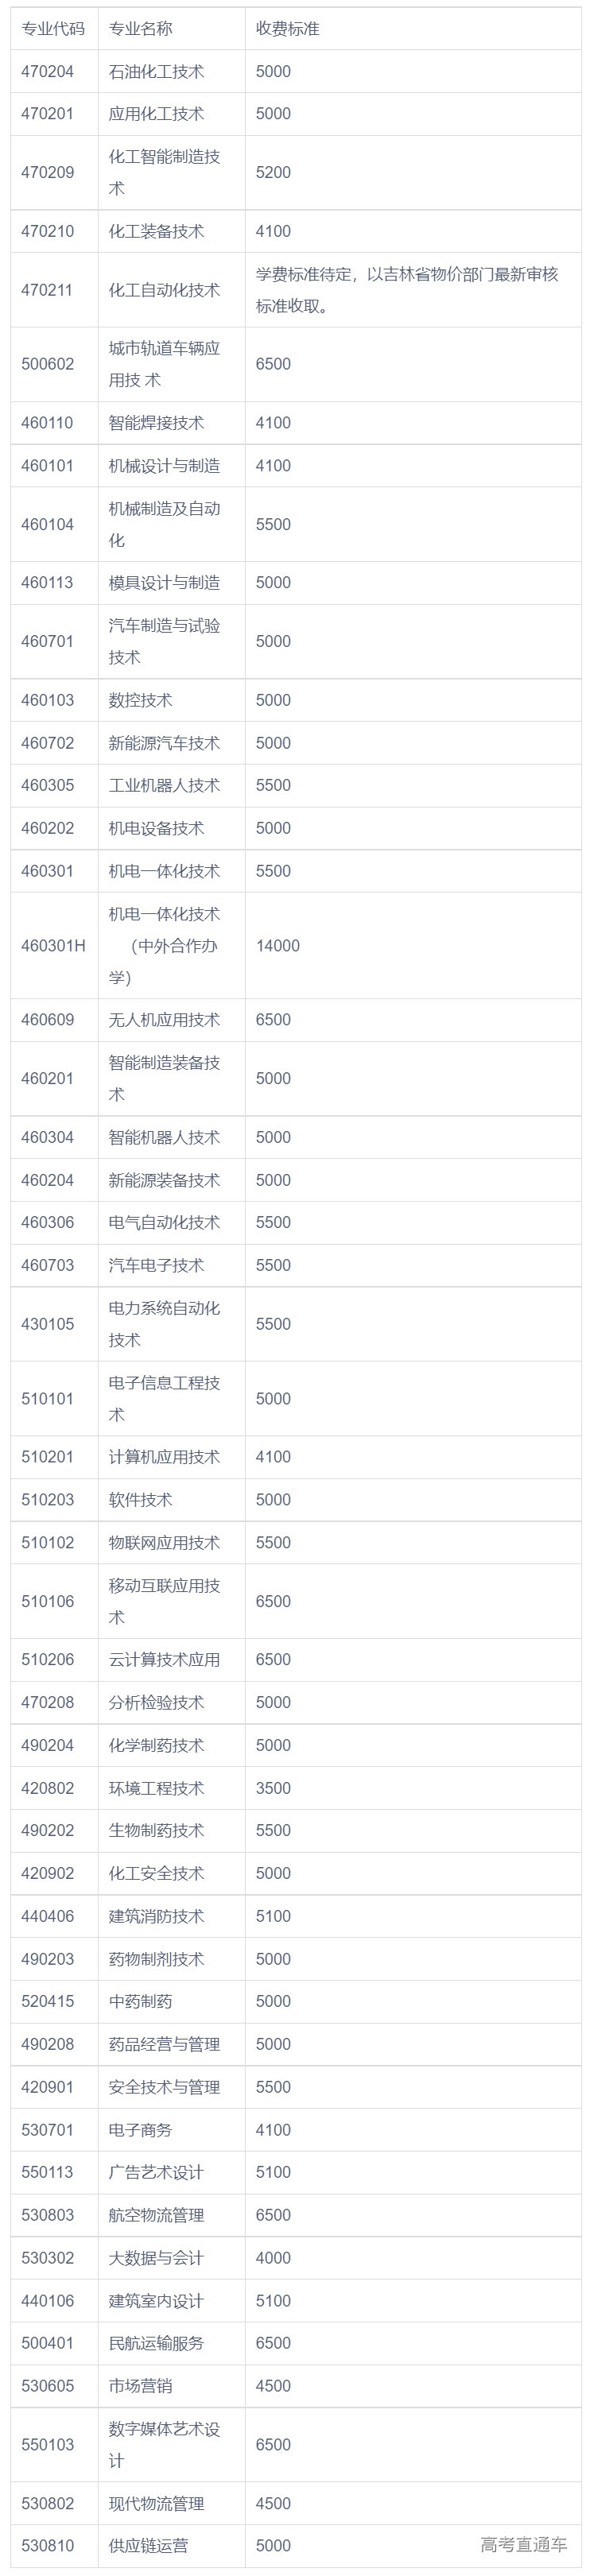This screenshot has height=2576, width=590.
Task: Select the major code 460301H
Action: (53, 946)
